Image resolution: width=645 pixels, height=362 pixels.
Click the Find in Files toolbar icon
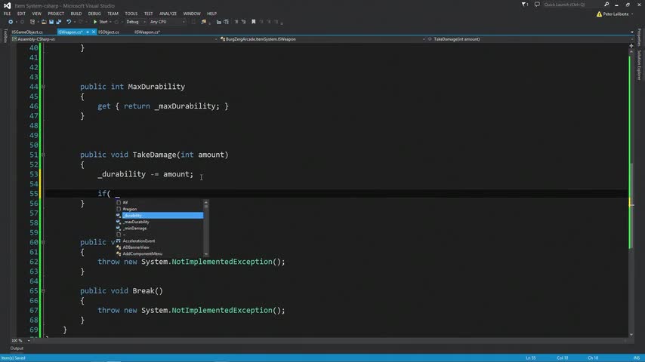click(204, 22)
